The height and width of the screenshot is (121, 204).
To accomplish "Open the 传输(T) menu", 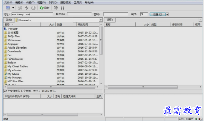I will pyautogui.click(x=31, y=2).
